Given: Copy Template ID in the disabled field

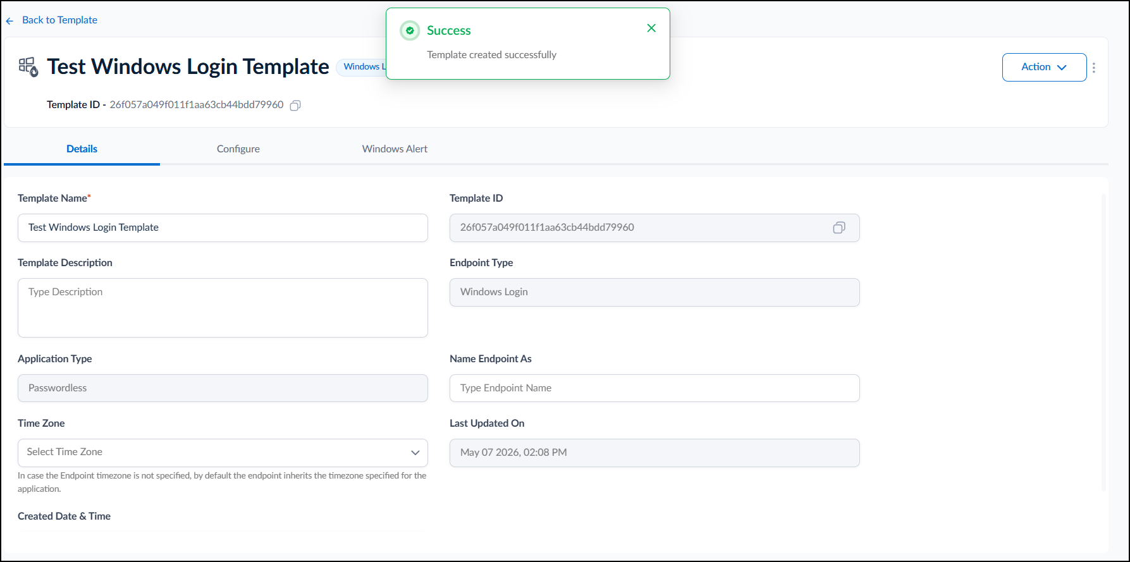Looking at the screenshot, I should click(839, 228).
